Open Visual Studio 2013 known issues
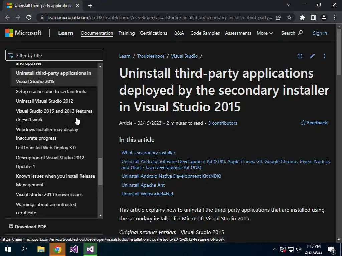Image resolution: width=342 pixels, height=256 pixels. (x=49, y=194)
